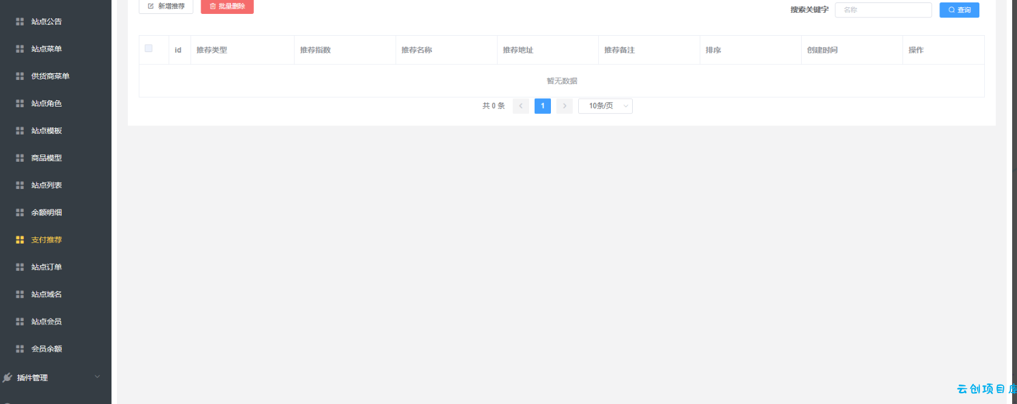Viewport: 1017px width, 404px height.
Task: Click the grid icon beside 会员余额
Action: (20, 349)
